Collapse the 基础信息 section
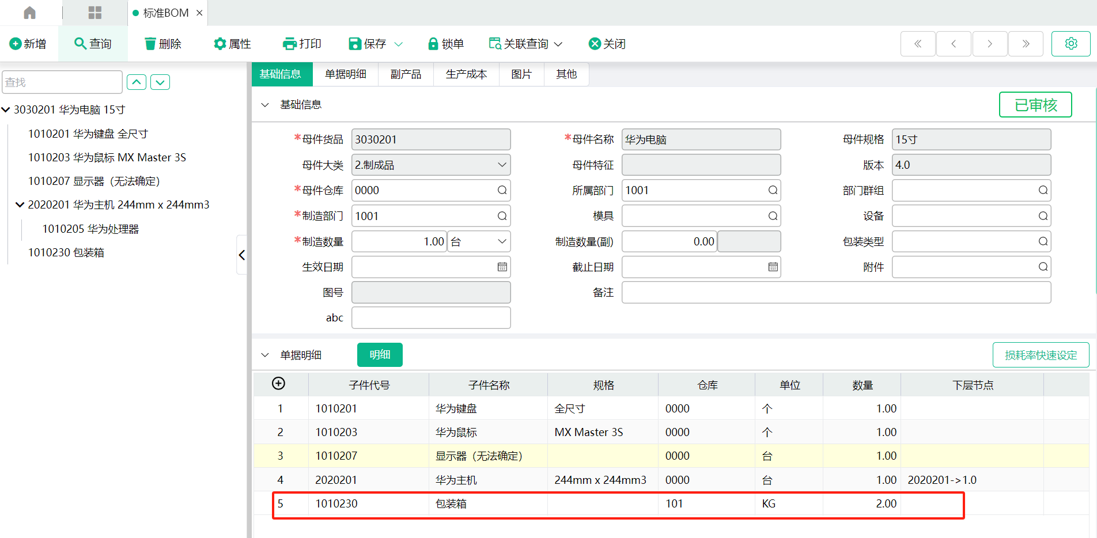Viewport: 1097px width, 538px height. [265, 105]
